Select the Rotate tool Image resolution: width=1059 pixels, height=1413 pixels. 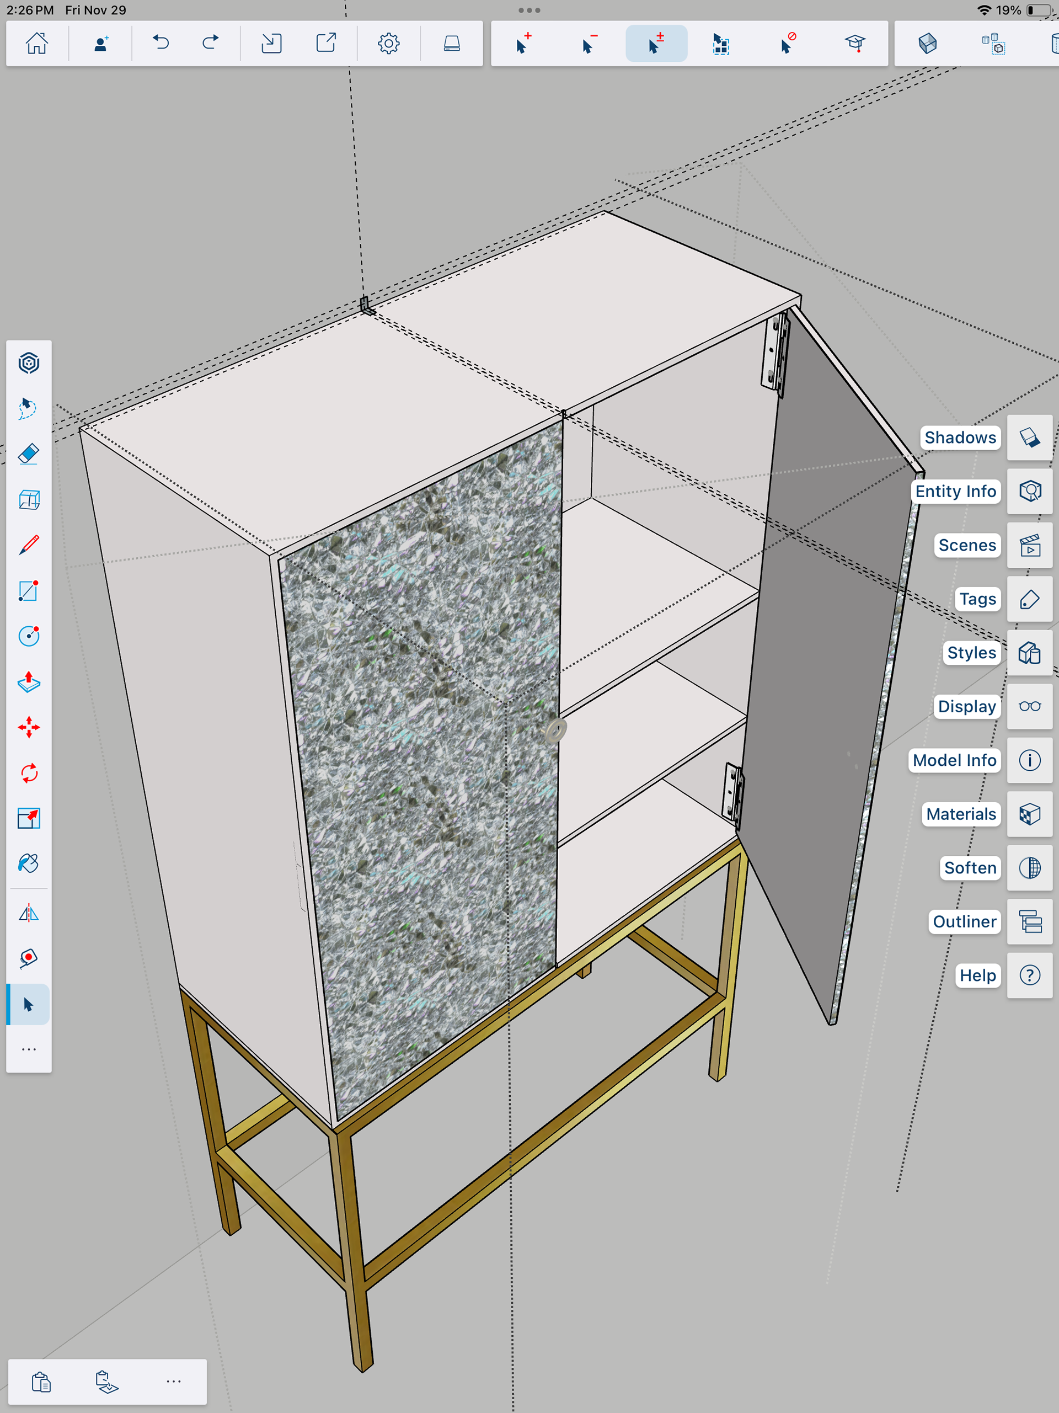29,773
